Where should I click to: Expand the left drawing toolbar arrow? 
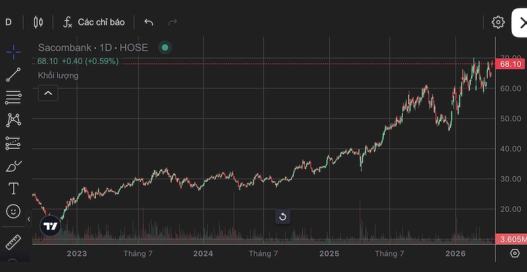point(28,219)
